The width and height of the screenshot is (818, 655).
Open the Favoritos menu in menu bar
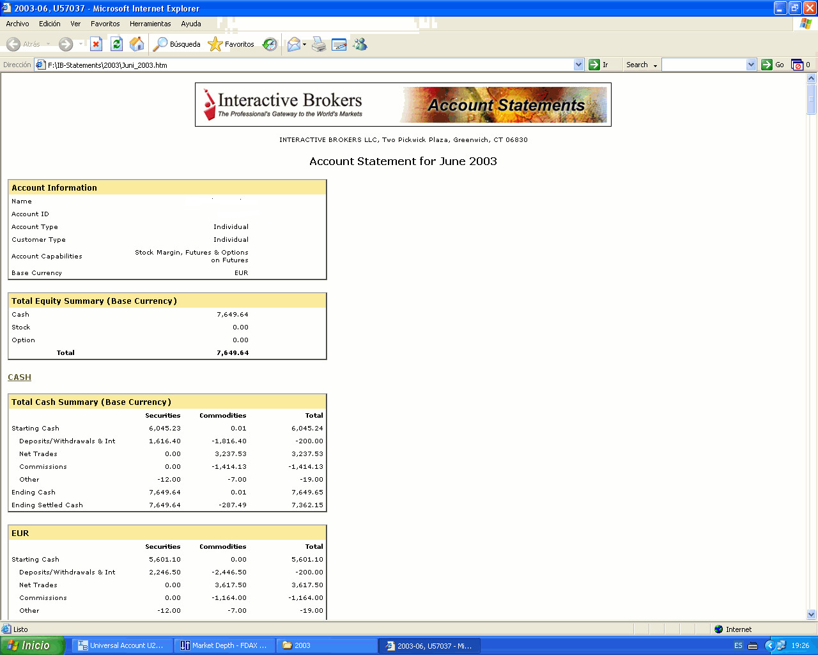click(x=105, y=24)
